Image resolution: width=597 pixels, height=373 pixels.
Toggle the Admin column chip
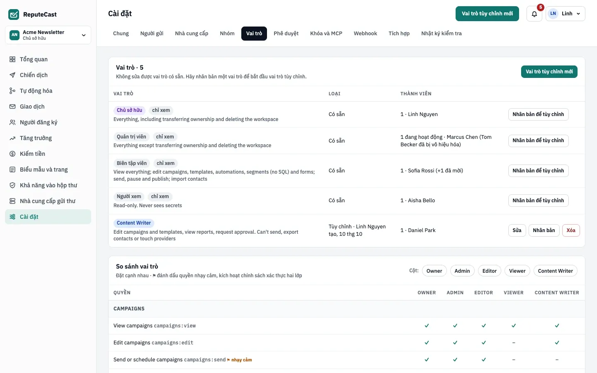[462, 271]
